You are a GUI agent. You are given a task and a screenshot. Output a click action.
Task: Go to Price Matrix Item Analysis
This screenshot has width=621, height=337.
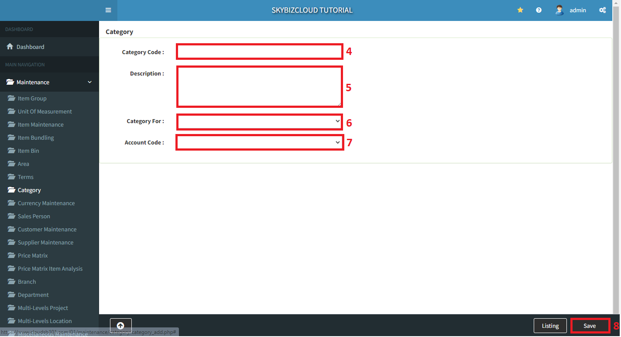click(x=50, y=268)
